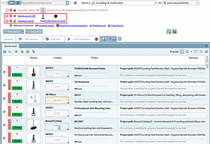The height and width of the screenshot is (144, 210).
Task: Click the levelling foot reference part thumbnail
Action: 43,10
